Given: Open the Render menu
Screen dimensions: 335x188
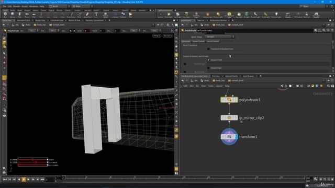Looking at the screenshot, I should (16, 6).
